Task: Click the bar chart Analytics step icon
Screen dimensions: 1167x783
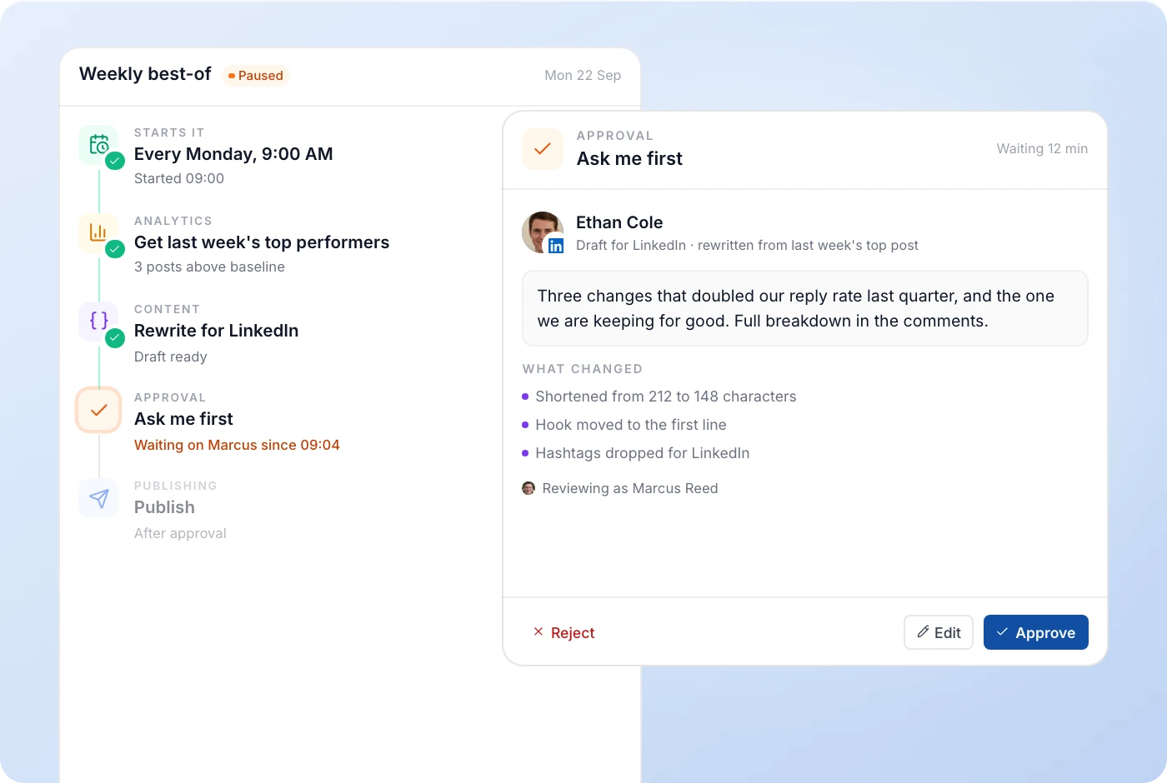Action: [98, 233]
